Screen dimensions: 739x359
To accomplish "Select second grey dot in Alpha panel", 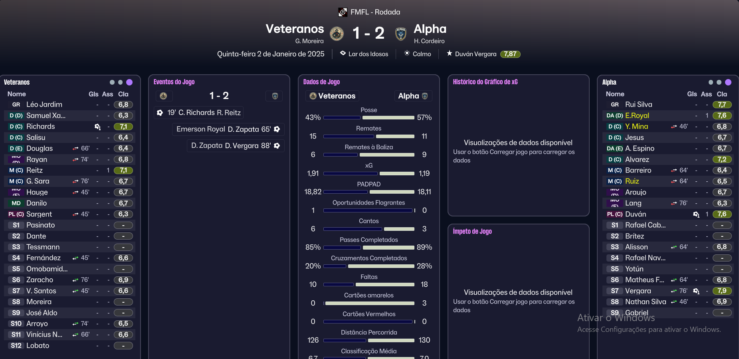I will click(x=719, y=82).
